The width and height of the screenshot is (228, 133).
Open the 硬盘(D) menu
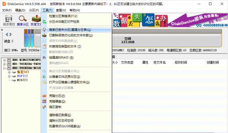tap(20, 10)
